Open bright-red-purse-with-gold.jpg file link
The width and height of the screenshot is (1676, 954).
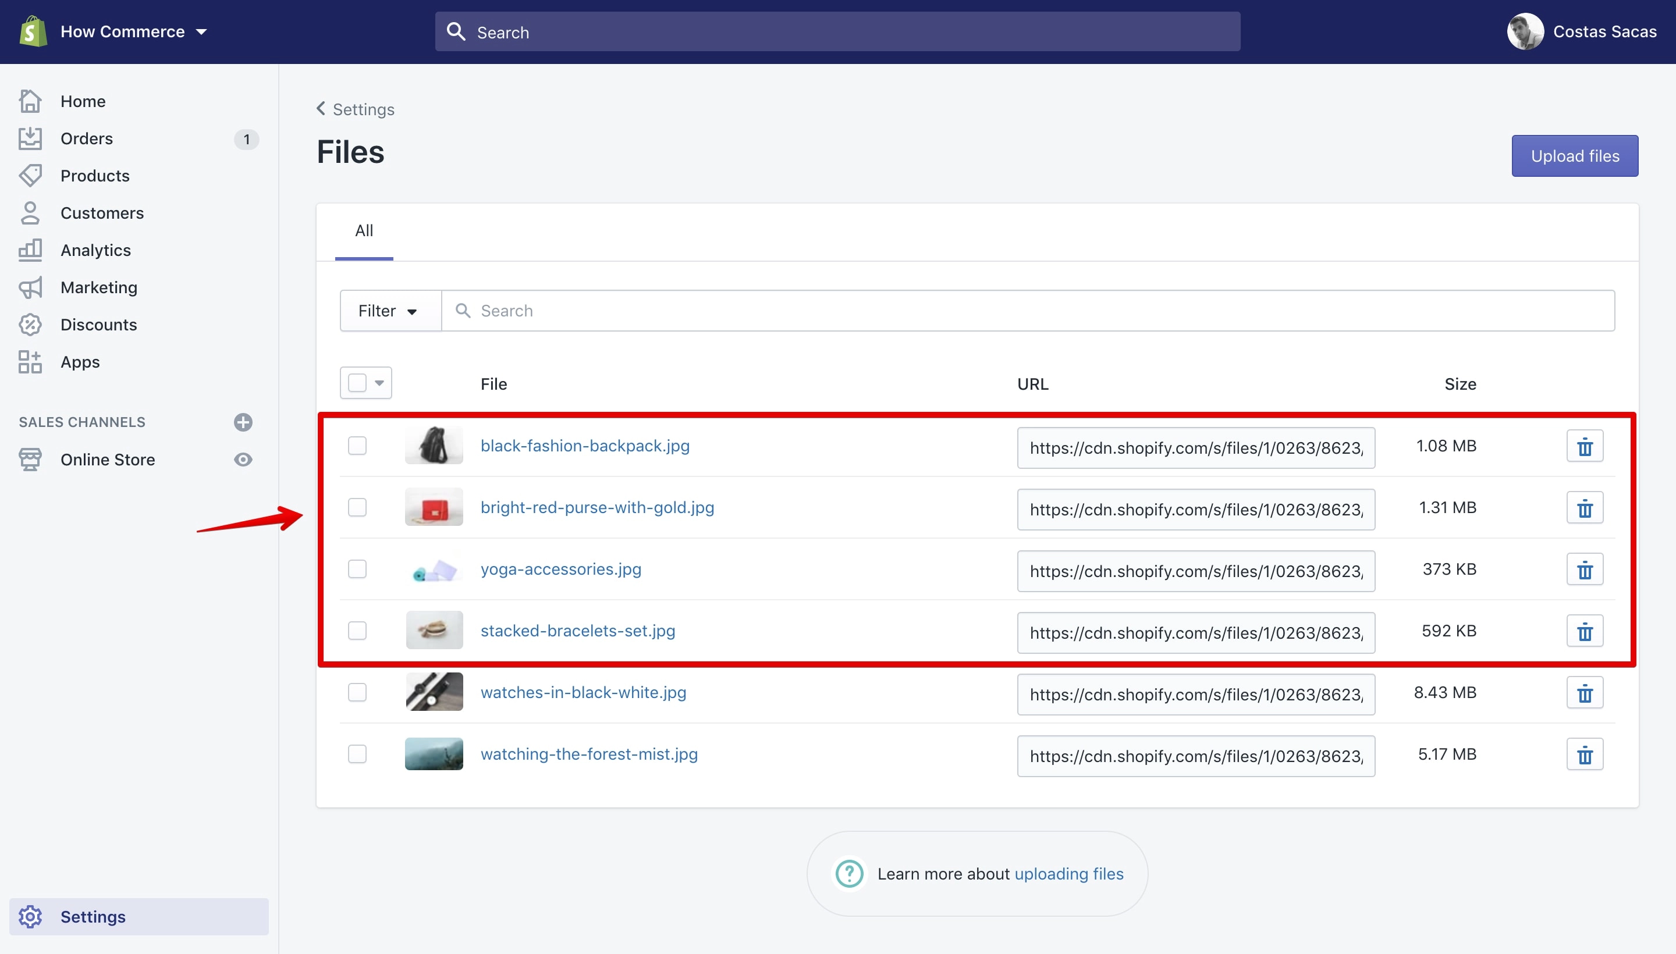597,507
